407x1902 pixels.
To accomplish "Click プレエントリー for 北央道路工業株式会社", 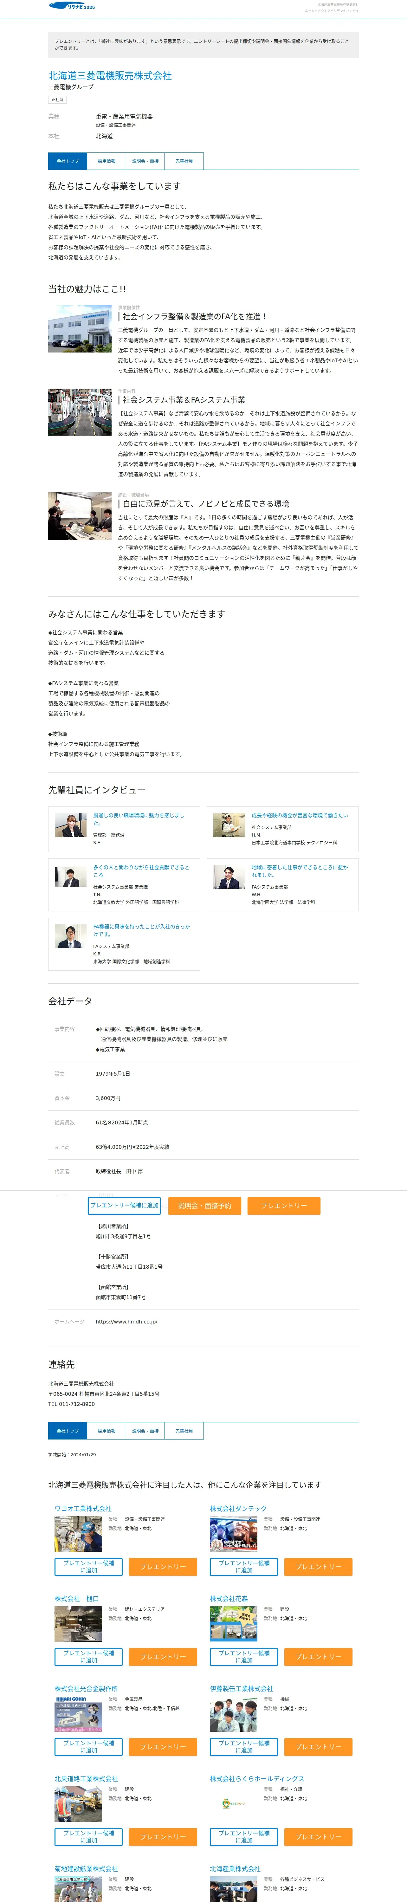I will [x=163, y=1836].
